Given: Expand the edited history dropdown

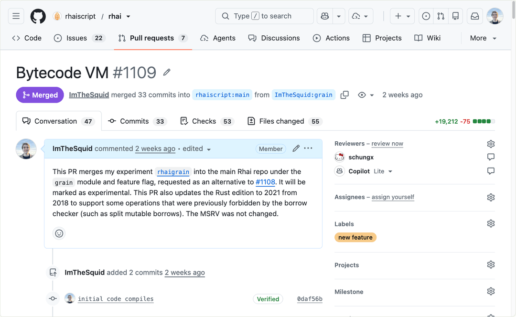Looking at the screenshot, I should [x=196, y=148].
